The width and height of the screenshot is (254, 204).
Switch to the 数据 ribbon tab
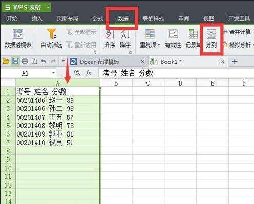click(123, 18)
